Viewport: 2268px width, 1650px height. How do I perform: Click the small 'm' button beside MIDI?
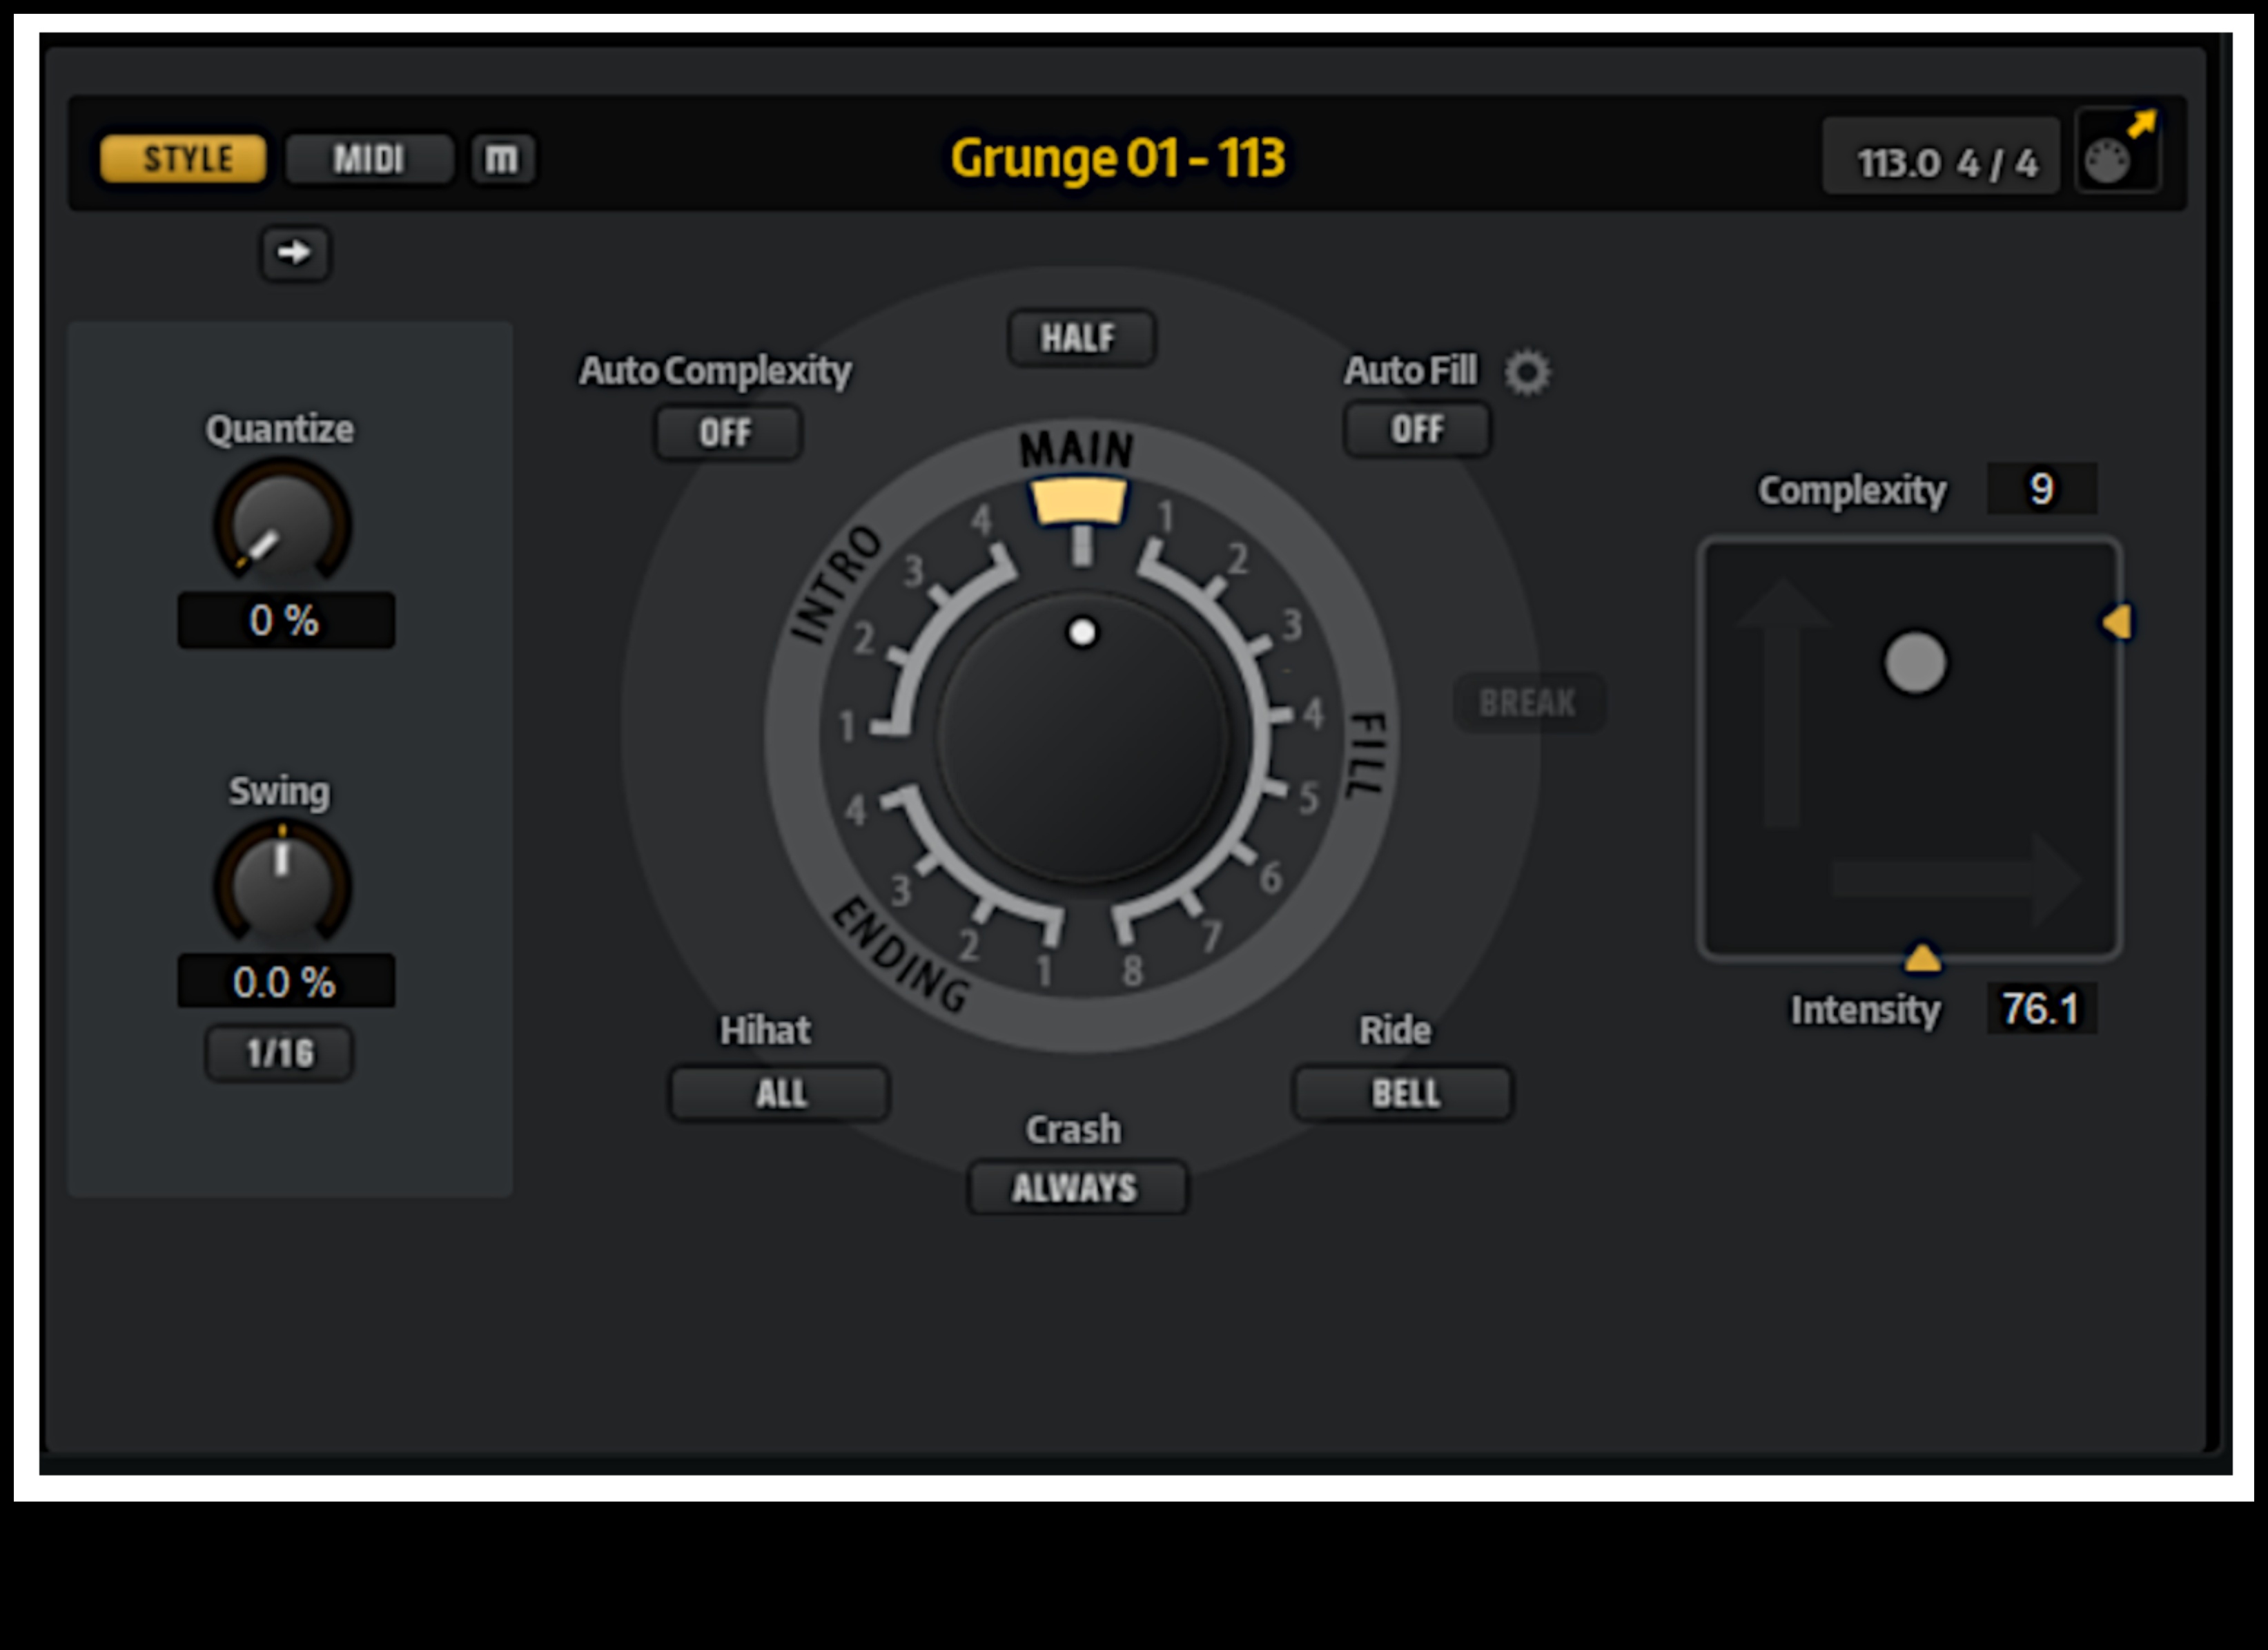coord(502,158)
